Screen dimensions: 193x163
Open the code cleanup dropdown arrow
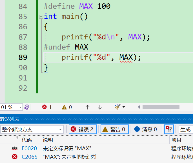pyautogui.click(x=124, y=107)
